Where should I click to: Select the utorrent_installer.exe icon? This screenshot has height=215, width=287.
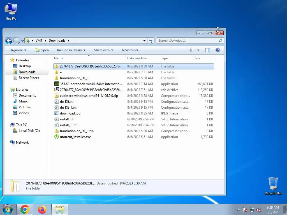tap(57, 137)
